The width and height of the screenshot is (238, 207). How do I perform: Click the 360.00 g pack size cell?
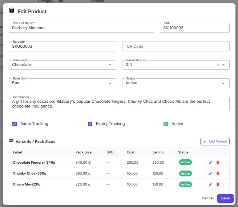[83, 173]
